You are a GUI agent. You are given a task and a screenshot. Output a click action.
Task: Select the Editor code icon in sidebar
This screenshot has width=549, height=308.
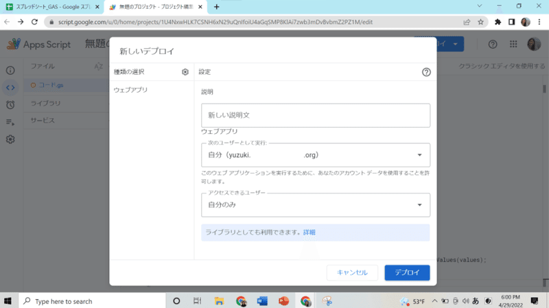pos(10,88)
